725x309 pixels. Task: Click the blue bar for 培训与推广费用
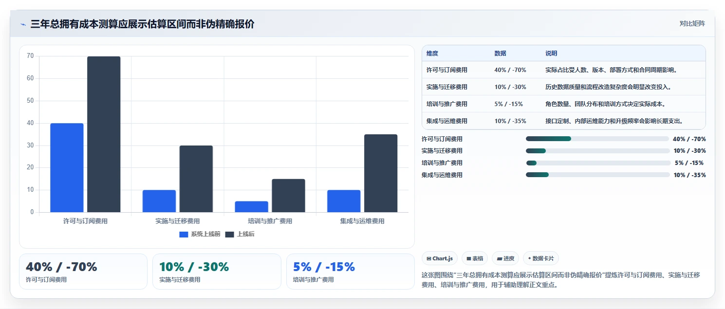click(x=251, y=207)
